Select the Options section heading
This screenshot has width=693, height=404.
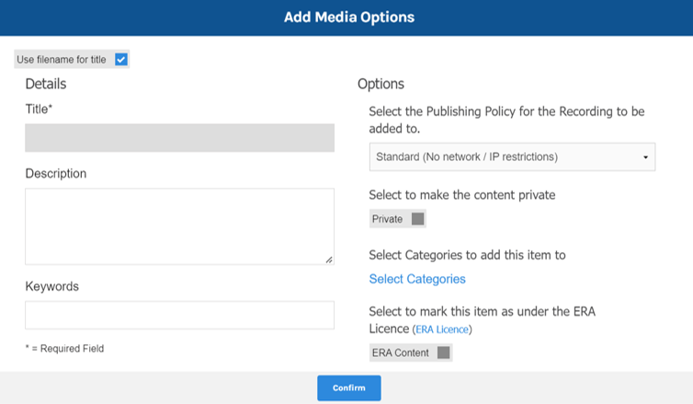[381, 84]
